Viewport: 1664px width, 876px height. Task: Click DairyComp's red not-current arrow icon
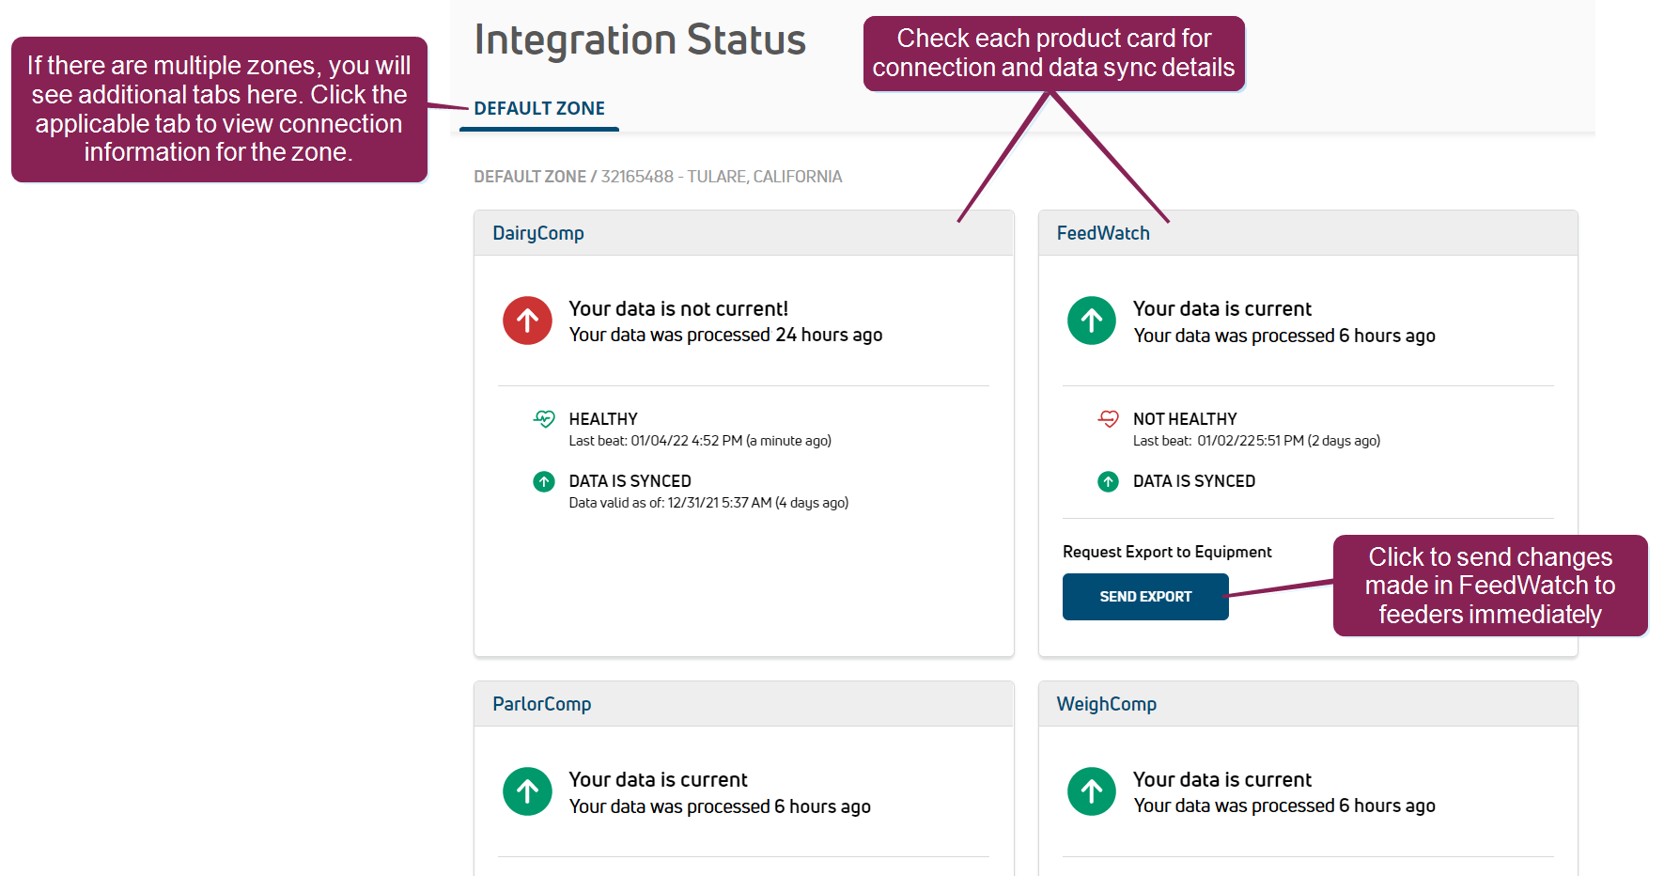click(x=527, y=321)
